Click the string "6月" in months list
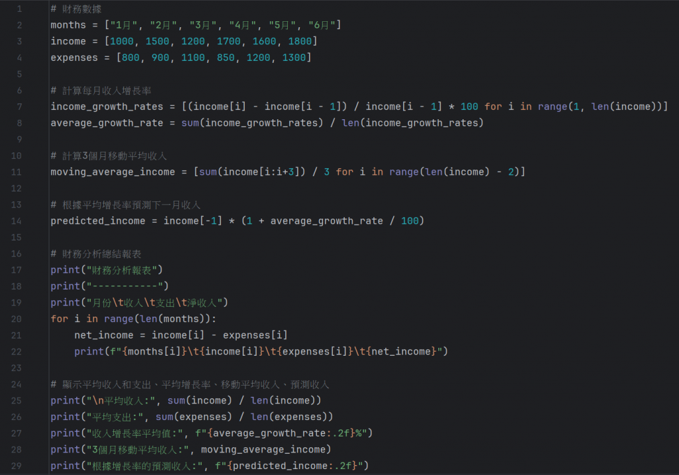This screenshot has width=679, height=475. [321, 25]
